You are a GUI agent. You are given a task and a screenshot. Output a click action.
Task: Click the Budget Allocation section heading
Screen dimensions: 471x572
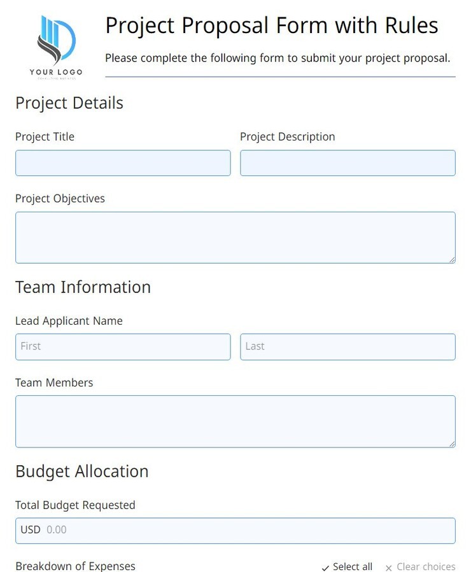[81, 472]
